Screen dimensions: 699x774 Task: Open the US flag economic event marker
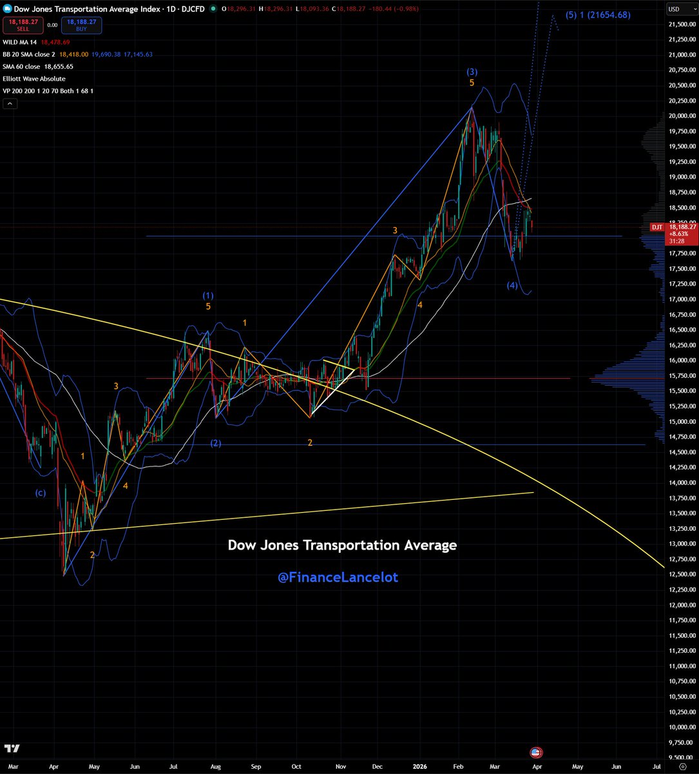[535, 753]
